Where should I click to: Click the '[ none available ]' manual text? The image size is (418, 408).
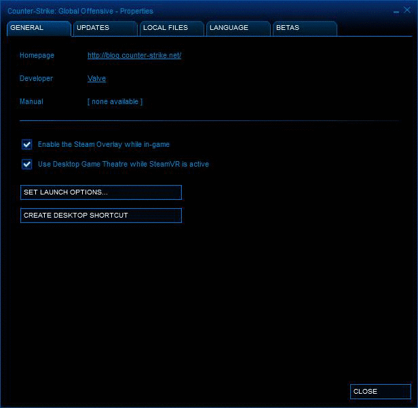115,101
